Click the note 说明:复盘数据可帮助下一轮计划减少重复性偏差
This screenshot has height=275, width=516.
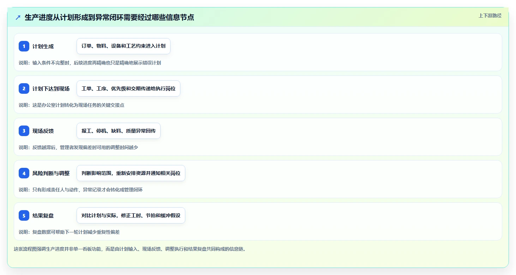(x=69, y=232)
